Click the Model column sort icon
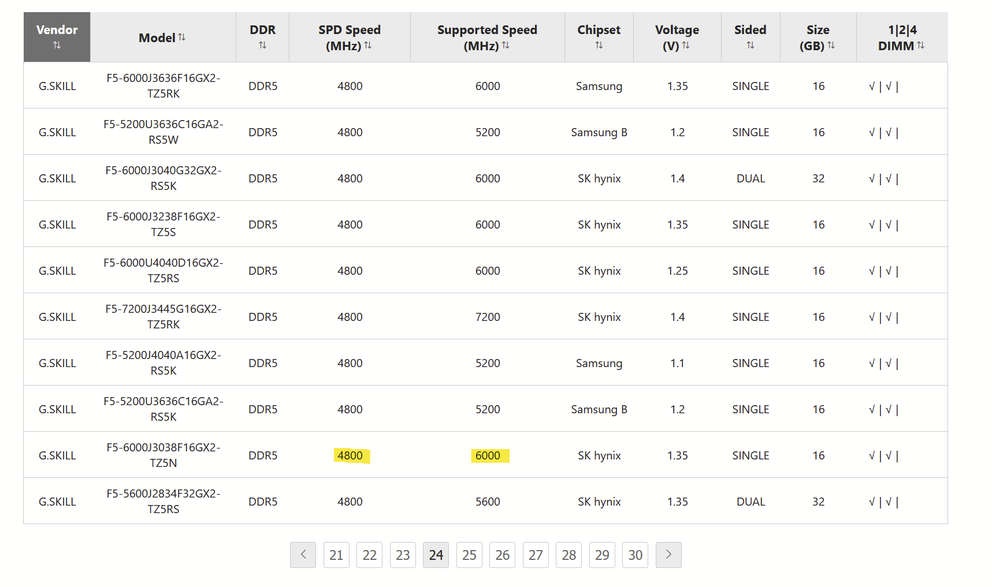The height and width of the screenshot is (587, 992). point(182,37)
